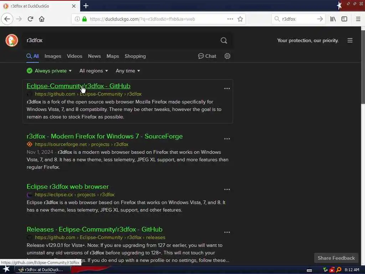Click Your protection, our priority text
Screen dimensions: 365x274
[x=308, y=41]
